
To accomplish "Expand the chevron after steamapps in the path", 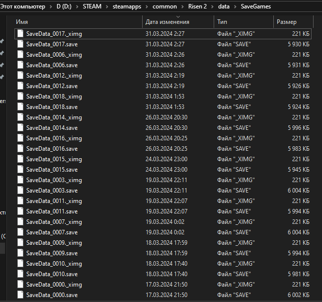I will point(147,7).
